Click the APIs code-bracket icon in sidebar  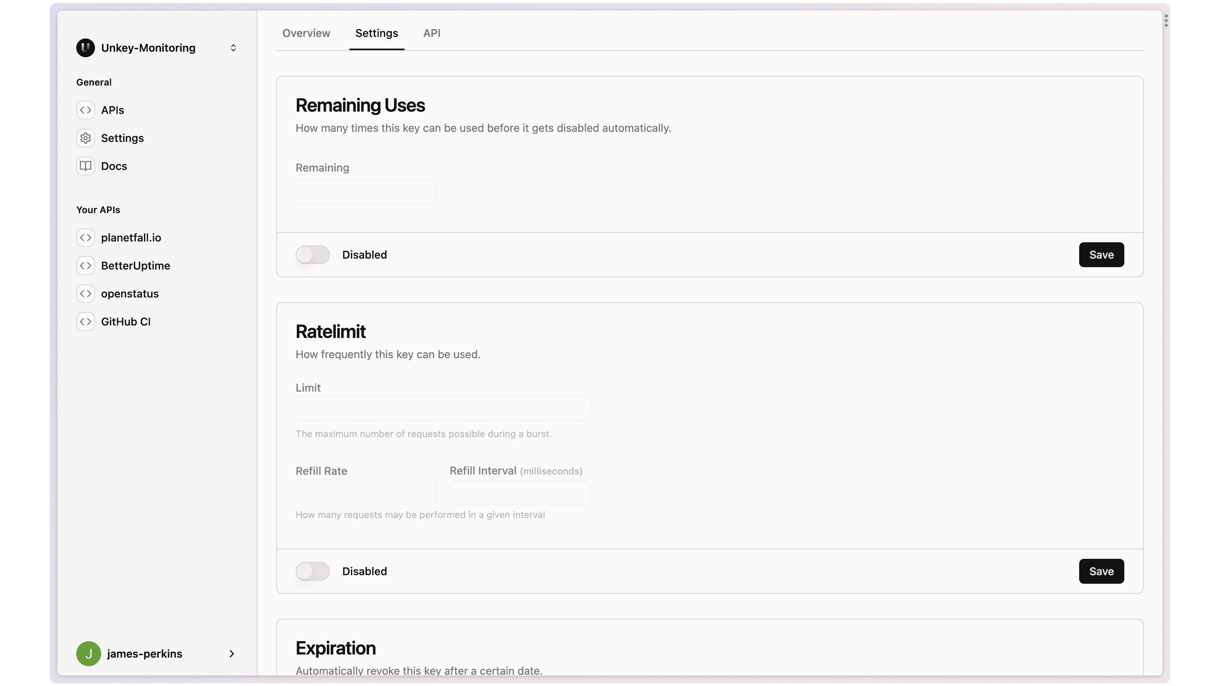pos(85,110)
